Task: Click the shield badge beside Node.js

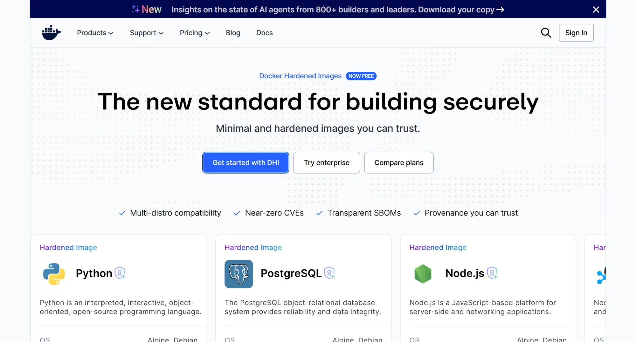Action: click(492, 273)
